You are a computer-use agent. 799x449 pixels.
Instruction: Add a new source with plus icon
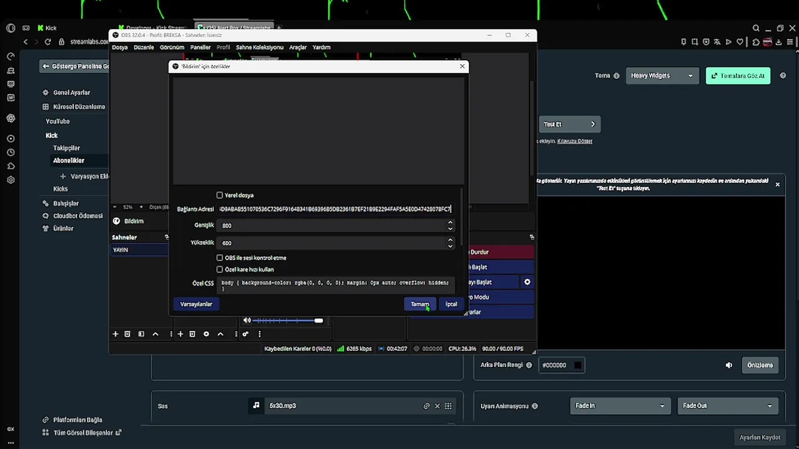point(180,334)
